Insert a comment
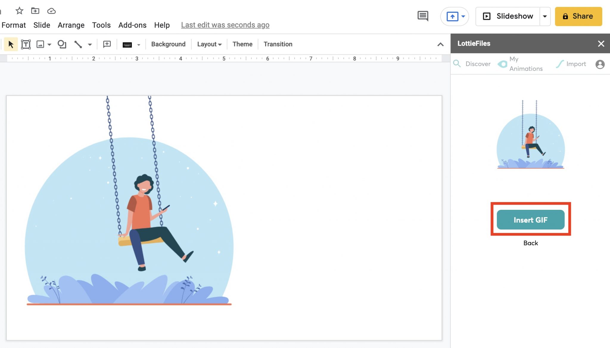610x348 pixels. point(107,44)
